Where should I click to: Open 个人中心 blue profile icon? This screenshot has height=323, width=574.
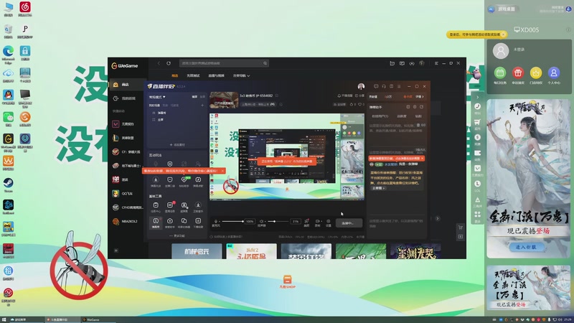(x=553, y=73)
